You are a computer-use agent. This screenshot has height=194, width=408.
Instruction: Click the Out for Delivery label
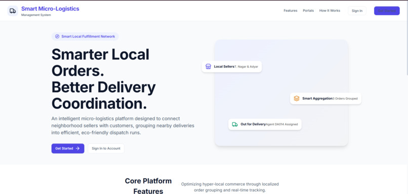point(253,124)
